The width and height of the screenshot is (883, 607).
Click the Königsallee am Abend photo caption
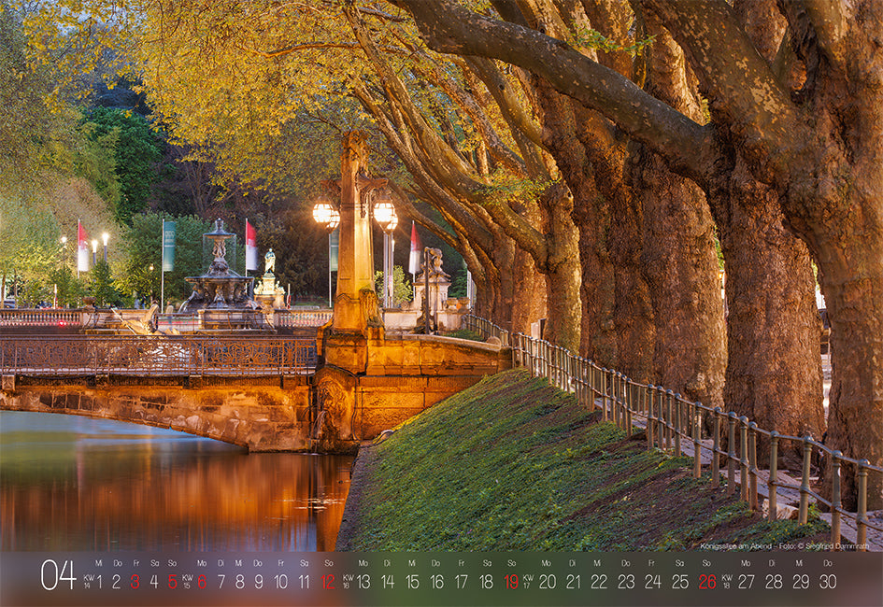[784, 545]
